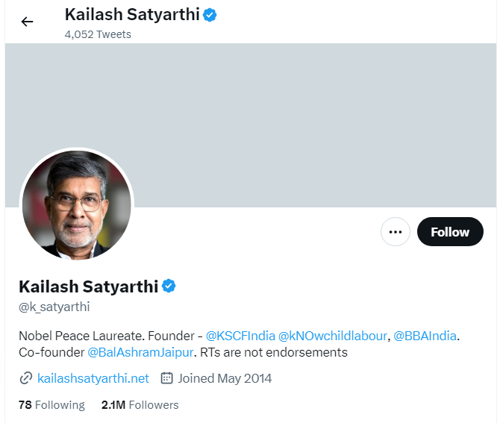The height and width of the screenshot is (423, 500).
Task: Open the three-dot more options menu
Action: [396, 232]
